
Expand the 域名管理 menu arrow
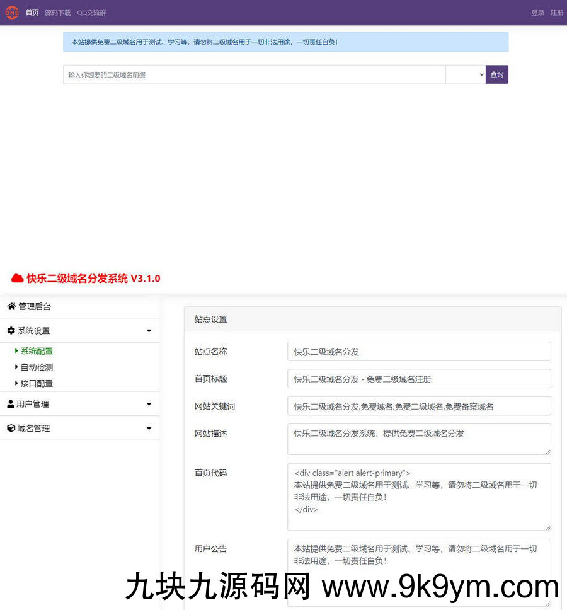pos(149,428)
